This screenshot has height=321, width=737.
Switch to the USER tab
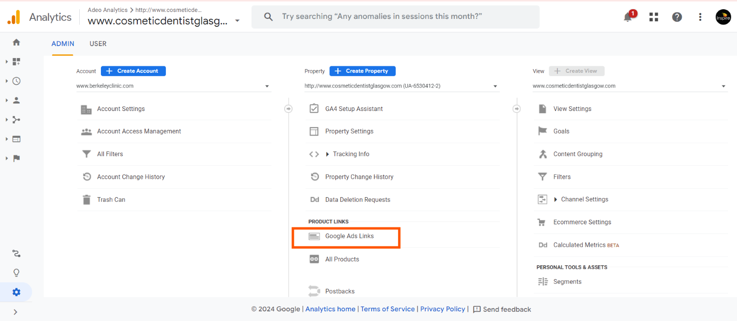coord(98,44)
